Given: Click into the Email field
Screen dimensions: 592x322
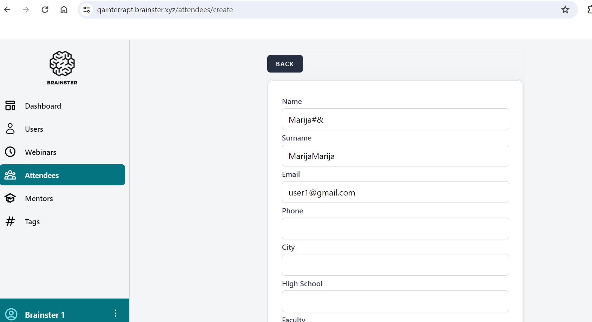Looking at the screenshot, I should [395, 192].
